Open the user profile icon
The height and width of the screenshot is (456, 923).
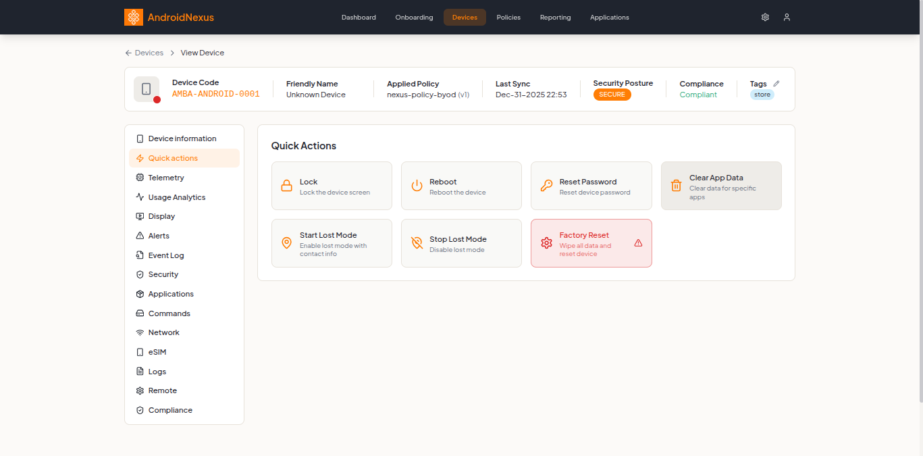point(787,18)
